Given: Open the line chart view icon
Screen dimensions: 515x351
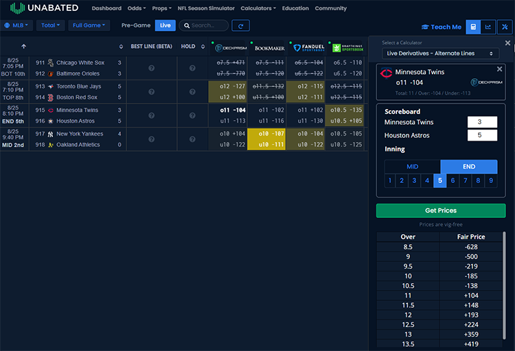Looking at the screenshot, I should [x=488, y=27].
